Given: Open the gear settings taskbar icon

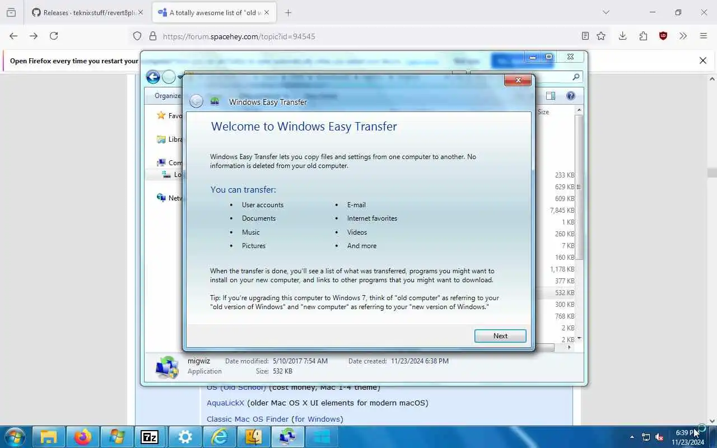Looking at the screenshot, I should pyautogui.click(x=185, y=437).
